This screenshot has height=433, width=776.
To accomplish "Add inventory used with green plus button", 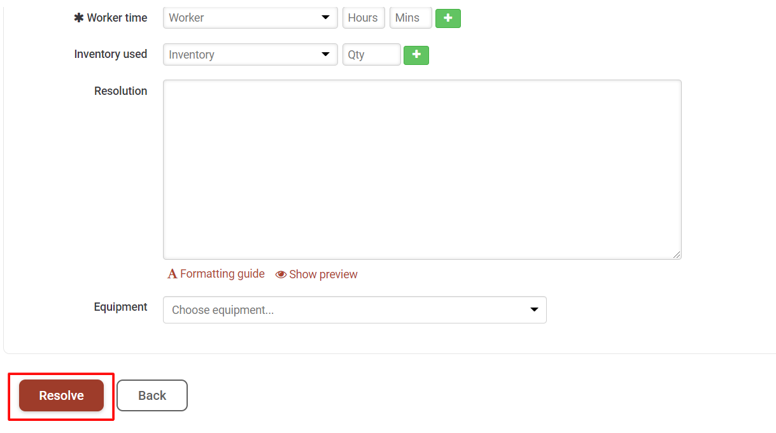I will click(x=416, y=55).
